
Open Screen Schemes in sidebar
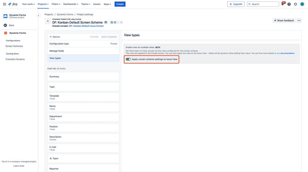pos(14,46)
